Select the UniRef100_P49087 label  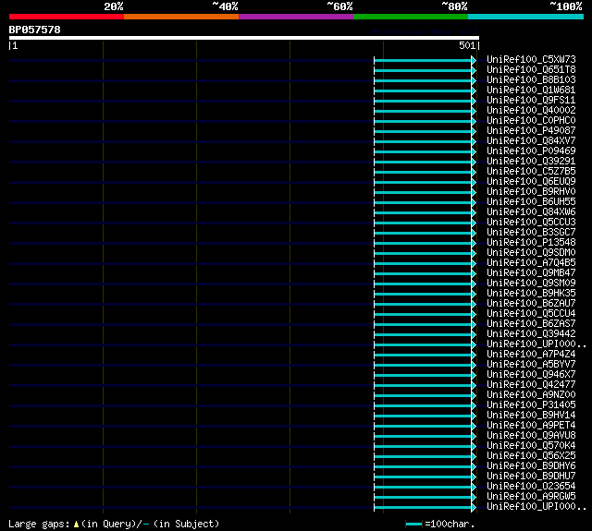click(x=531, y=131)
